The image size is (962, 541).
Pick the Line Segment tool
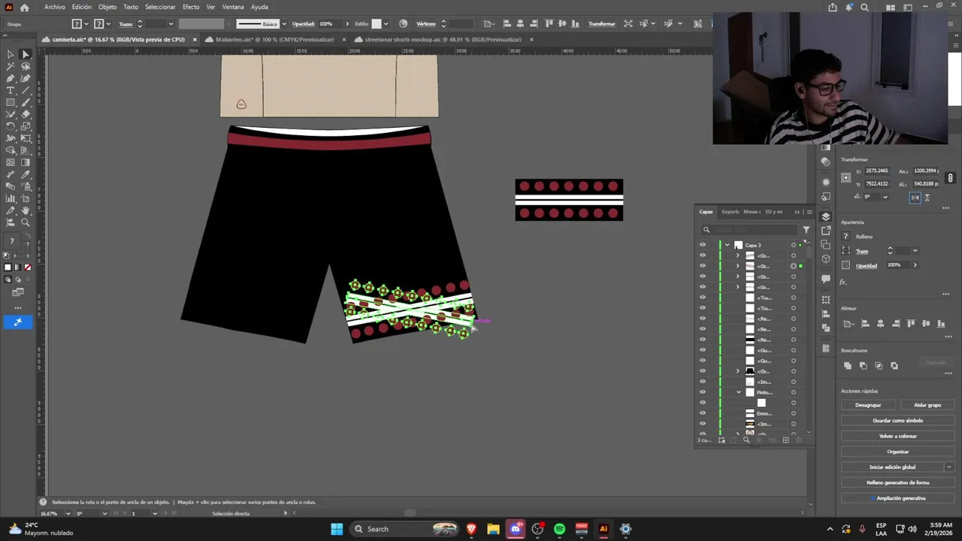26,90
